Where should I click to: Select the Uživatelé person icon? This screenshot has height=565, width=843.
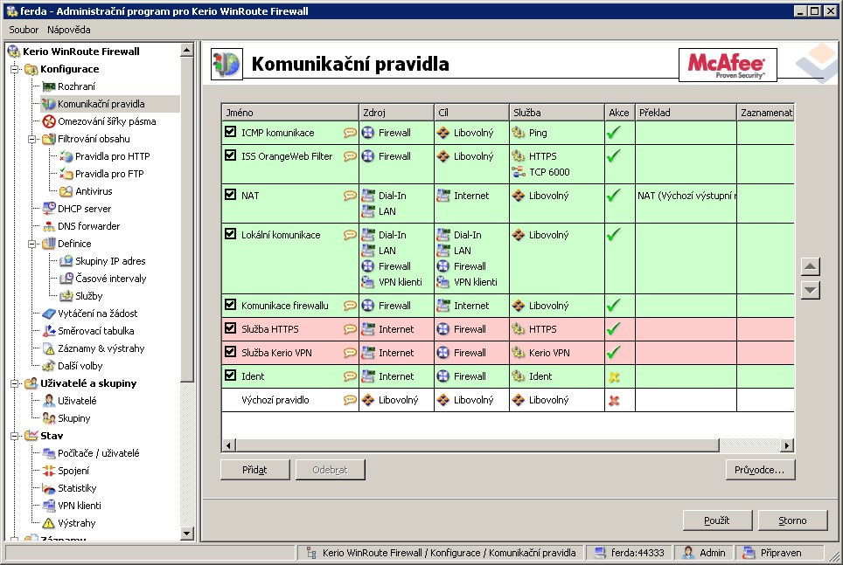(x=49, y=401)
